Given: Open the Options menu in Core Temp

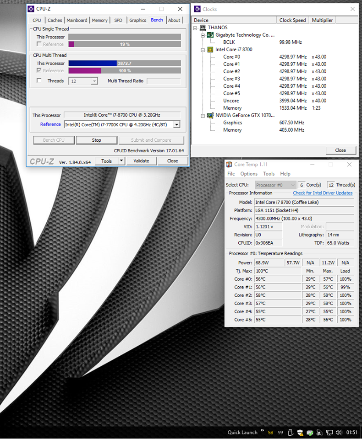Looking at the screenshot, I should tap(249, 174).
